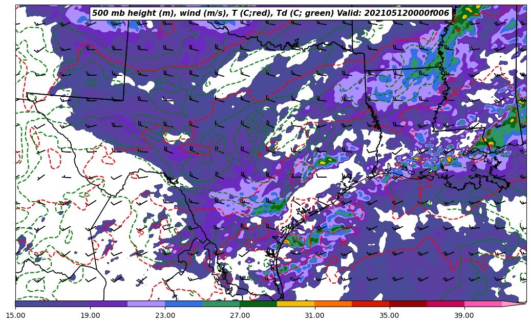Select the light lavender colorbar segment
531x324 pixels.
point(146,304)
